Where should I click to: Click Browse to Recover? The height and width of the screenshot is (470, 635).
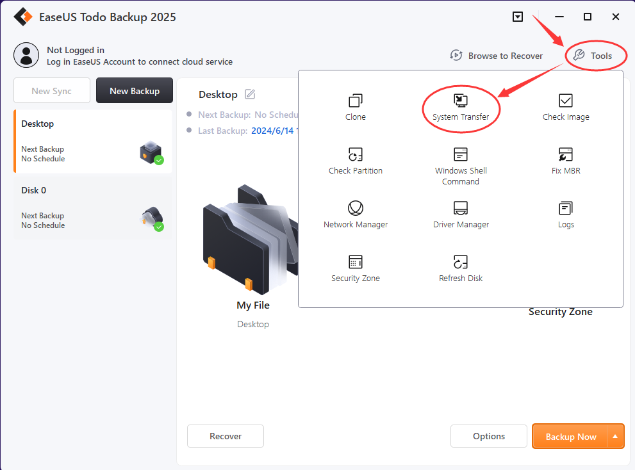pyautogui.click(x=496, y=56)
